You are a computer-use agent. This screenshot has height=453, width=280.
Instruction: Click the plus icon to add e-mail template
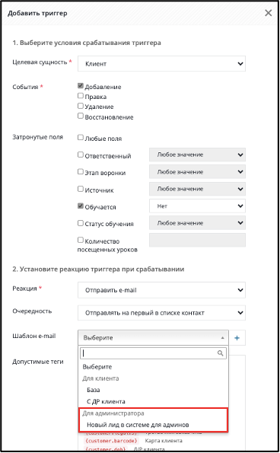pos(237,338)
